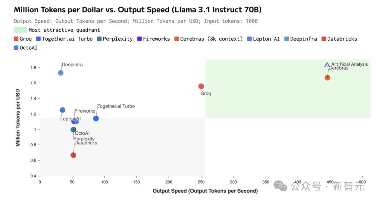Click the Groq legend color swatch
The width and height of the screenshot is (376, 201).
16,39
